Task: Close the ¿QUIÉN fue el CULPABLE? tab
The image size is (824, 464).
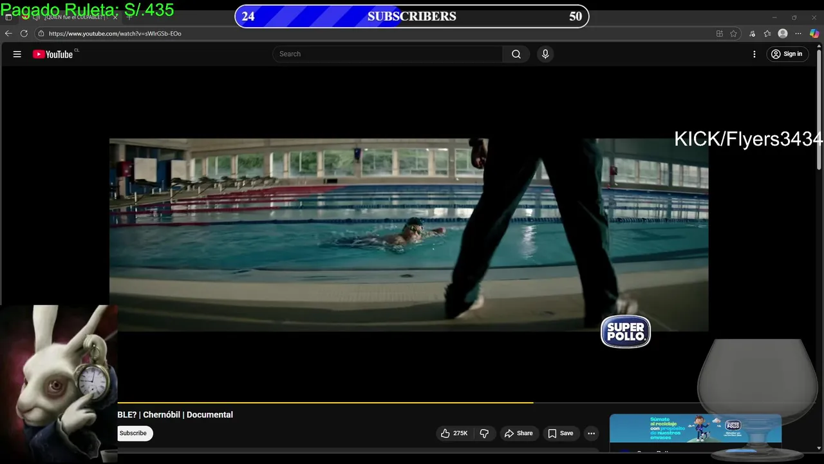Action: tap(115, 17)
